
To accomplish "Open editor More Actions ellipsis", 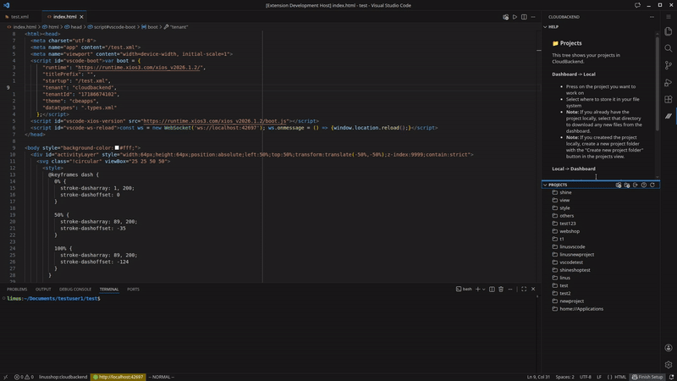I will (533, 17).
